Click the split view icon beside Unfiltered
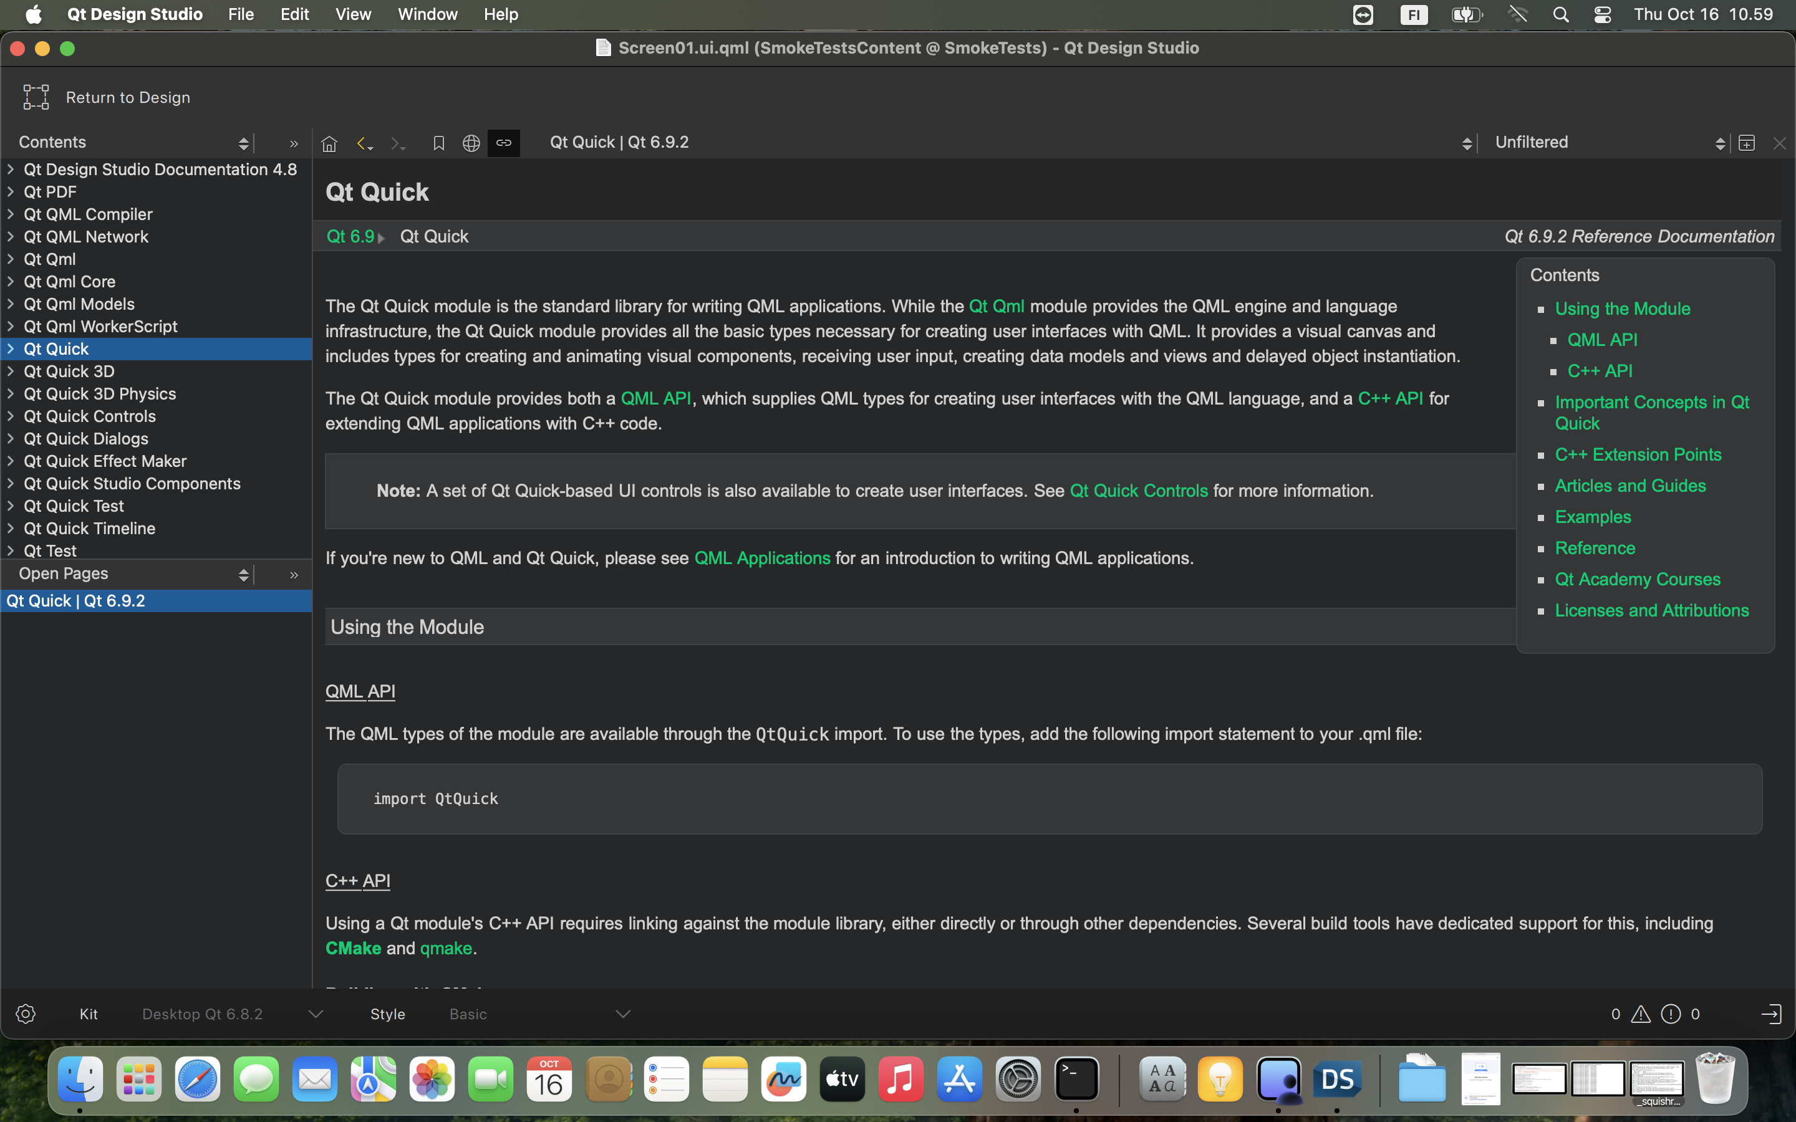 (1747, 143)
